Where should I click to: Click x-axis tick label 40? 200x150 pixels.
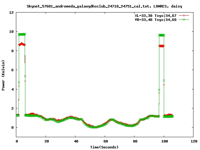[x=76, y=141]
